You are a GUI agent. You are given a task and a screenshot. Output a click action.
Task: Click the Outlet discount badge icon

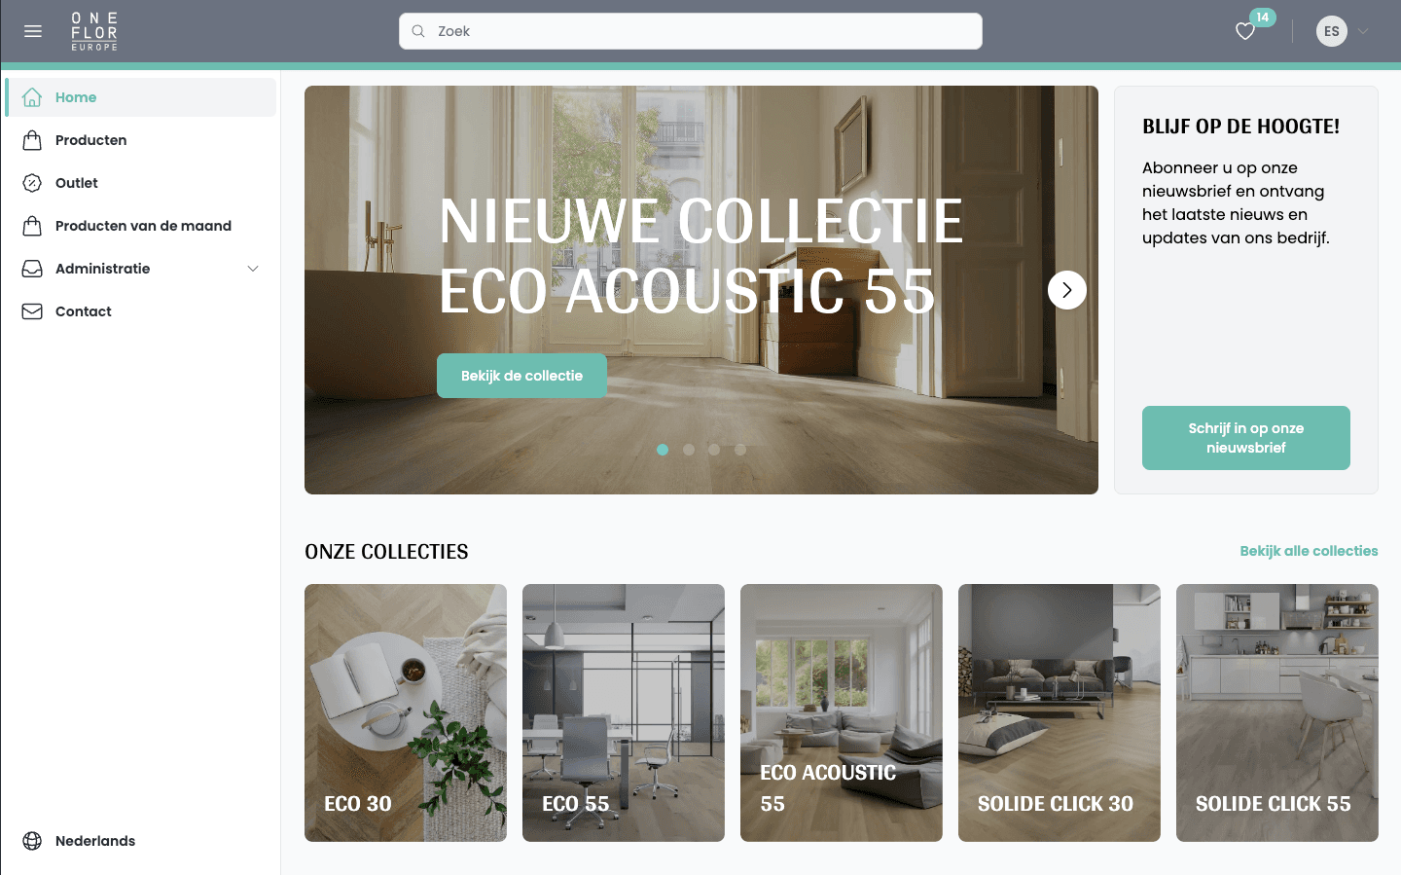click(32, 183)
